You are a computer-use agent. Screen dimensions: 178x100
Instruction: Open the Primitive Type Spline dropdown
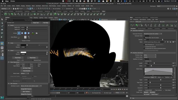[x=150, y=55]
